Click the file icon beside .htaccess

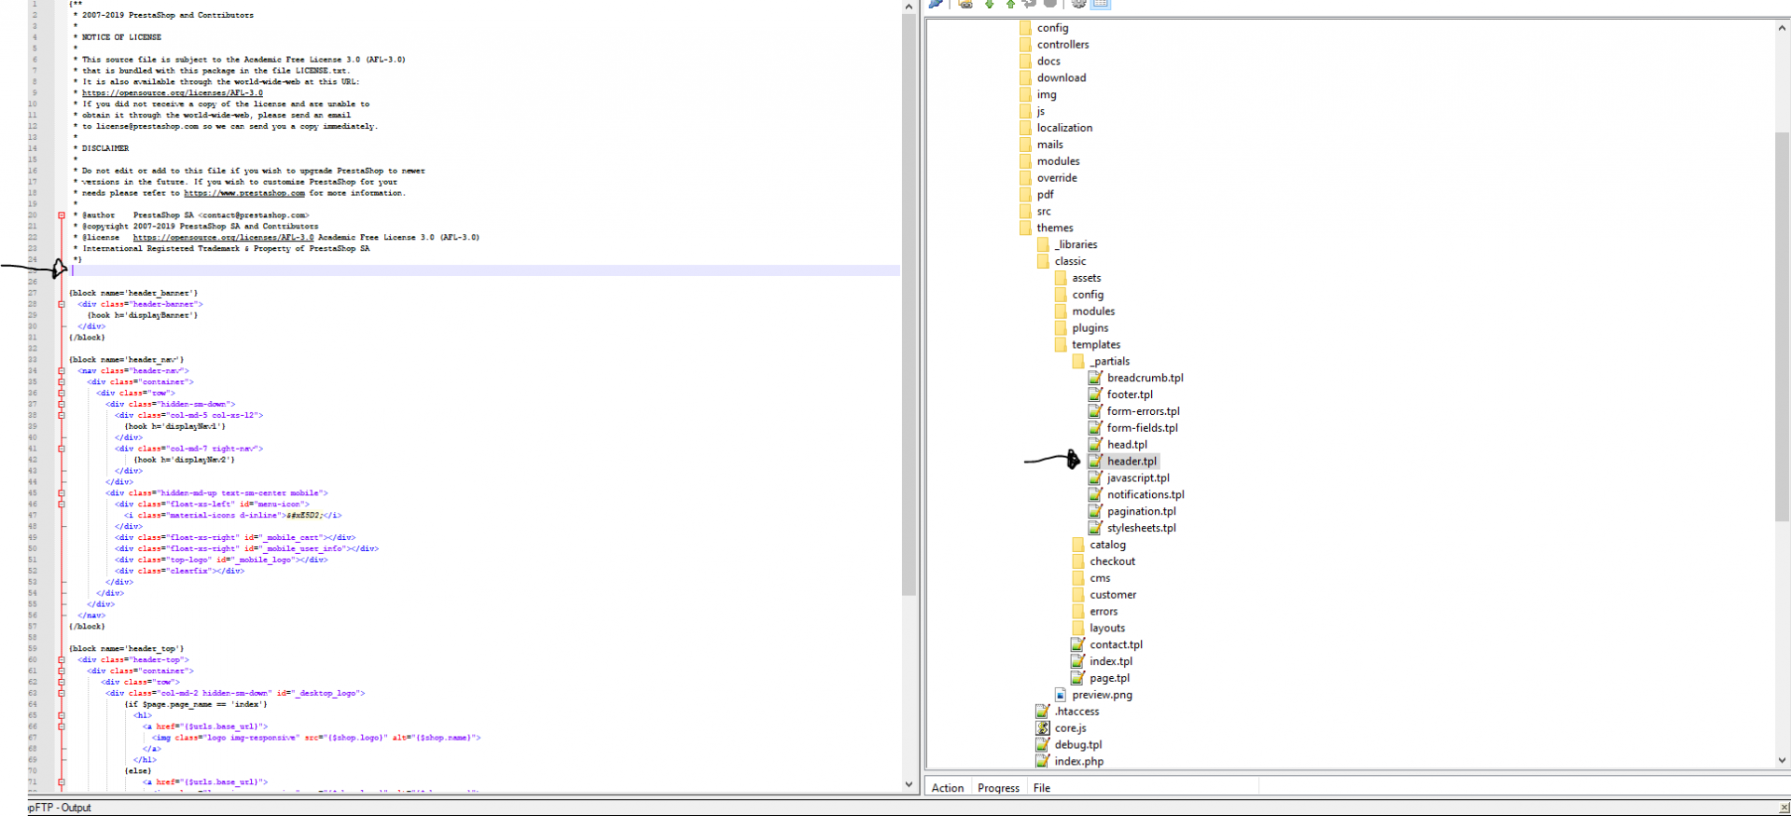click(x=1043, y=712)
